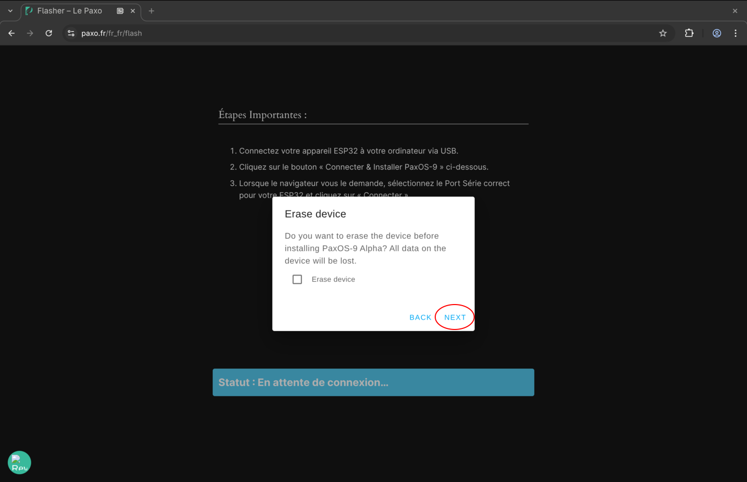Open the Chrome three-dot menu
Viewport: 747px width, 482px height.
[x=735, y=33]
